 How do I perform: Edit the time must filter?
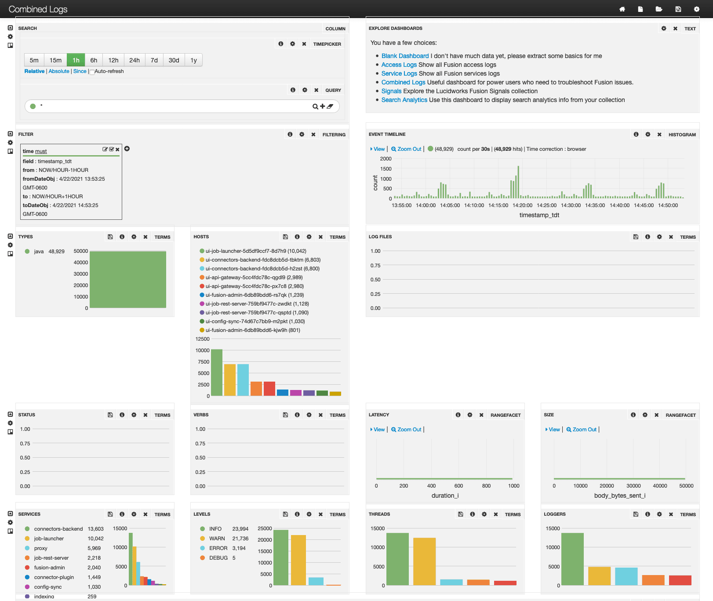[x=105, y=149]
